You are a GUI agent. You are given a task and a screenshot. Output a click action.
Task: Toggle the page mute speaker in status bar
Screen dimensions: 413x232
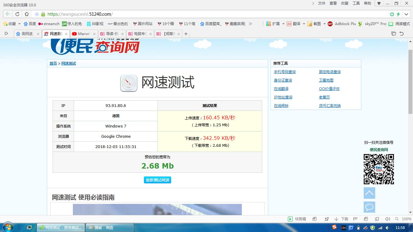pyautogui.click(x=388, y=219)
